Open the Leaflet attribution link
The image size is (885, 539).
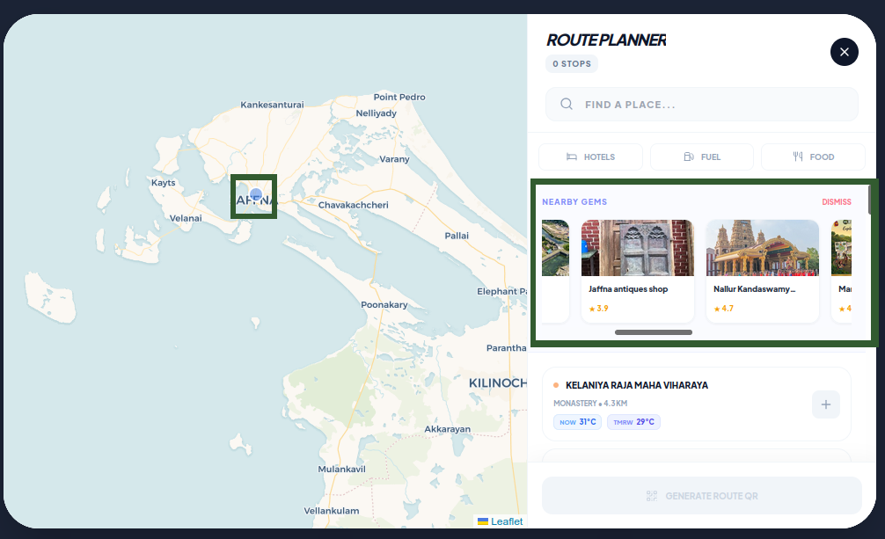(x=506, y=521)
